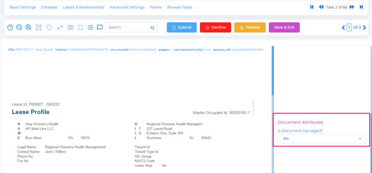Screen dimensions: 372x173
Task: Open the comments speech bubble icon
Action: coord(100,27)
